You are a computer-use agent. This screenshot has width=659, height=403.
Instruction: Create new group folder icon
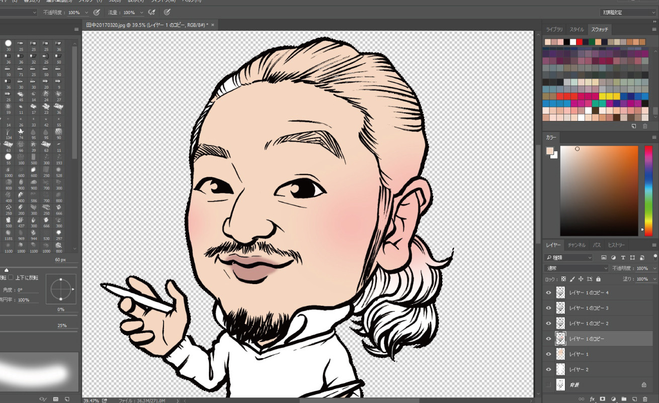(x=624, y=399)
